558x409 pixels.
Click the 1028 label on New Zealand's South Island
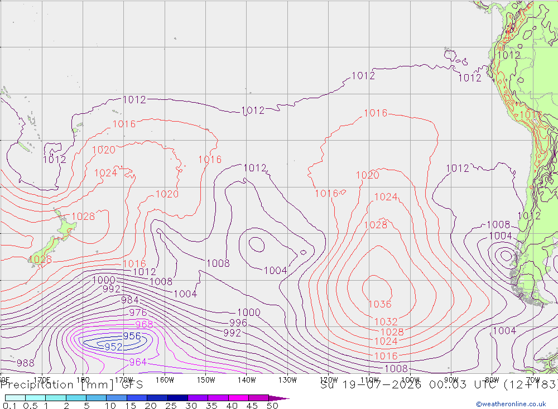point(40,259)
